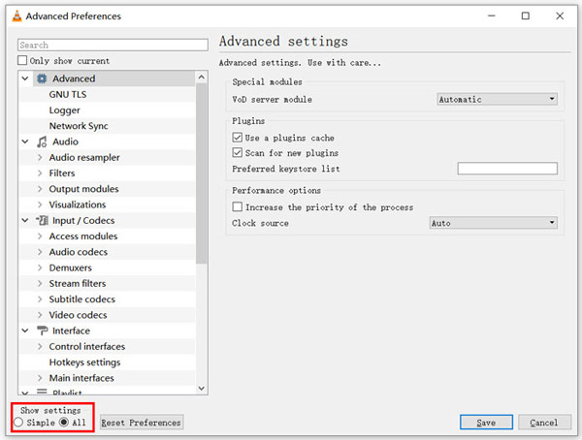
Task: Select the Audio category label
Action: 65,141
